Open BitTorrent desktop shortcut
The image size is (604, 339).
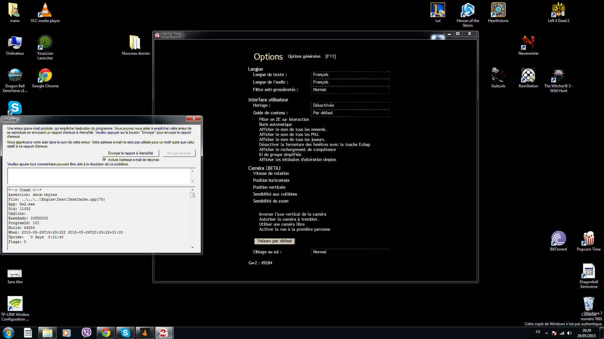pos(558,241)
